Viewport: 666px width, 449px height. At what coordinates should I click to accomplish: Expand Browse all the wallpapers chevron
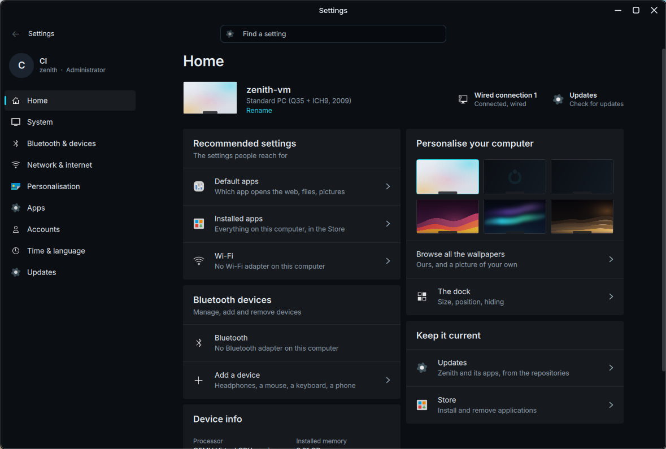point(611,259)
